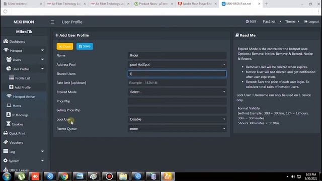322x181 pixels.
Task: Click the red record button in taskbar
Action: (x=109, y=176)
